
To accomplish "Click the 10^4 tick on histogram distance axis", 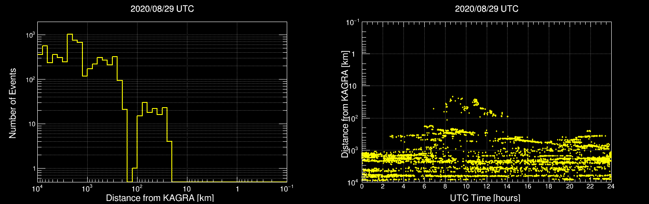I will click(37, 188).
